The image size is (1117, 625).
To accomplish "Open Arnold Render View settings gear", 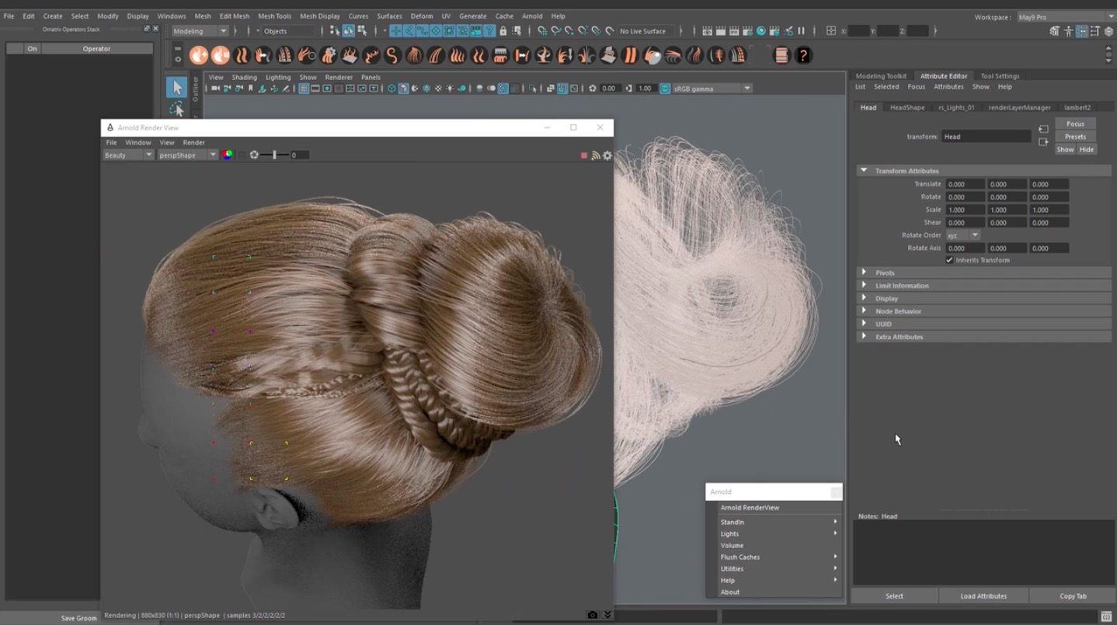I will click(x=607, y=155).
